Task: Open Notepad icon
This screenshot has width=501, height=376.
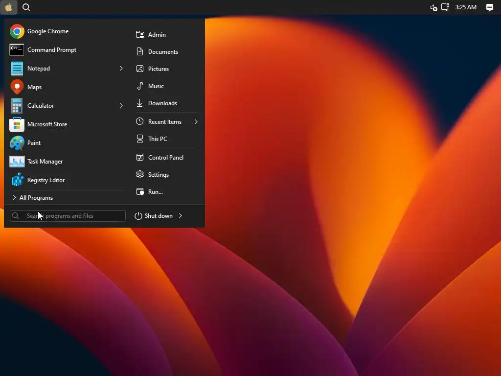Action: point(17,69)
